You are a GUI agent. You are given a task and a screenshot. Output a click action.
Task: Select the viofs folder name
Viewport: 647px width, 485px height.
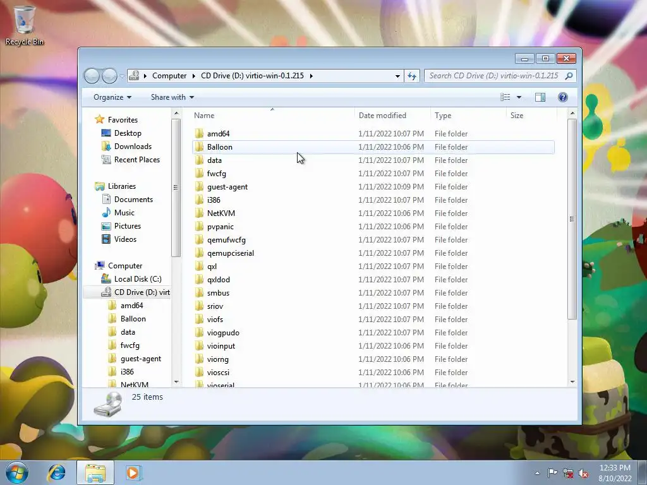click(x=215, y=319)
